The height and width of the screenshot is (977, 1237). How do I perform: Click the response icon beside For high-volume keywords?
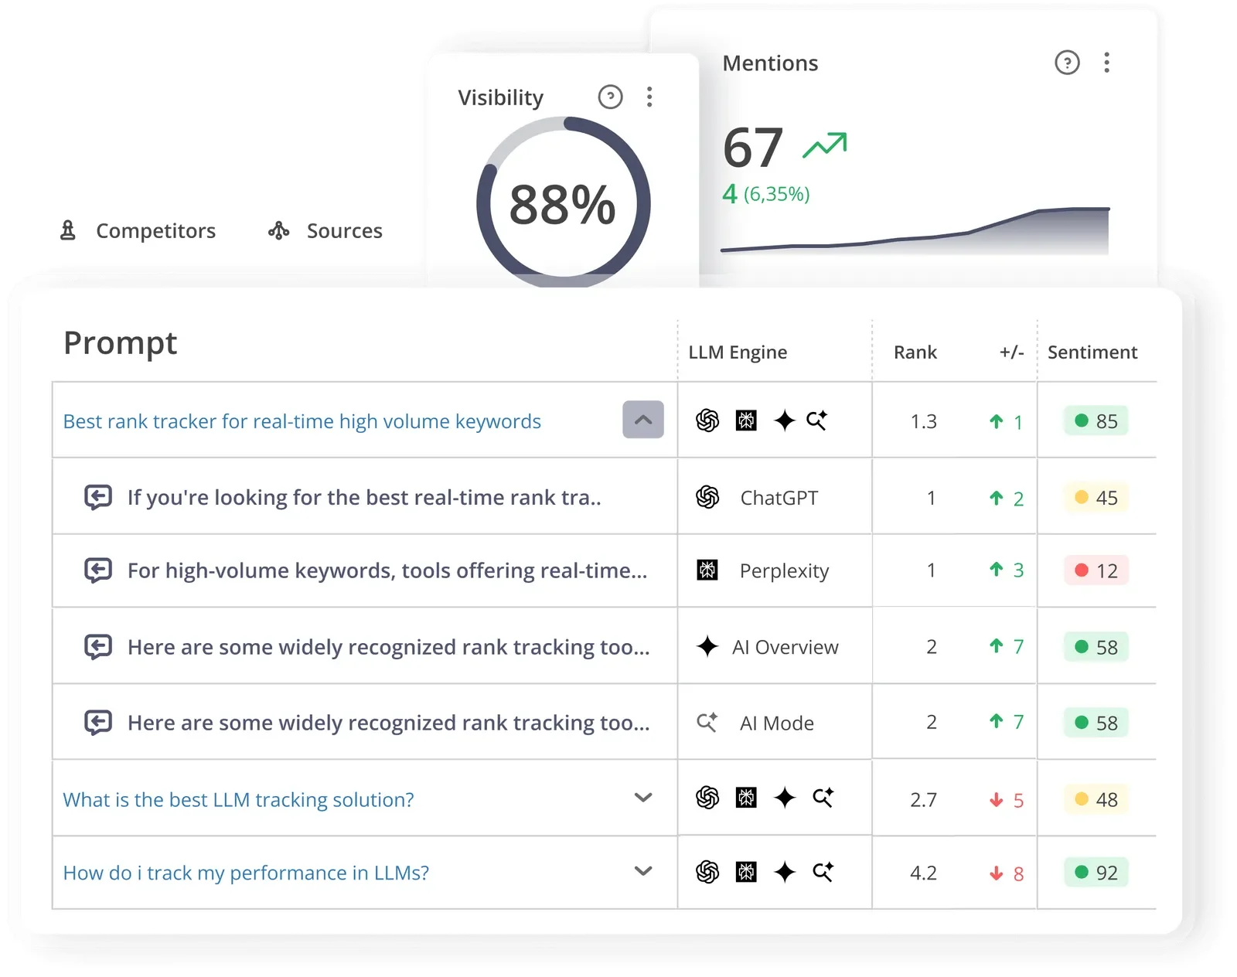click(x=98, y=570)
